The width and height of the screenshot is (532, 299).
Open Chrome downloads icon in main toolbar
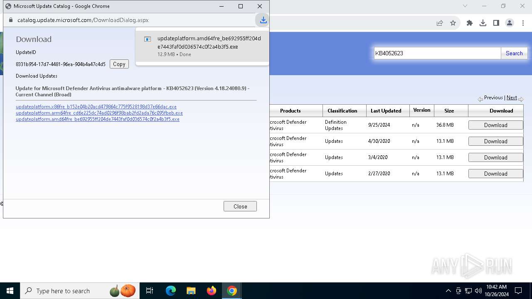(483, 23)
